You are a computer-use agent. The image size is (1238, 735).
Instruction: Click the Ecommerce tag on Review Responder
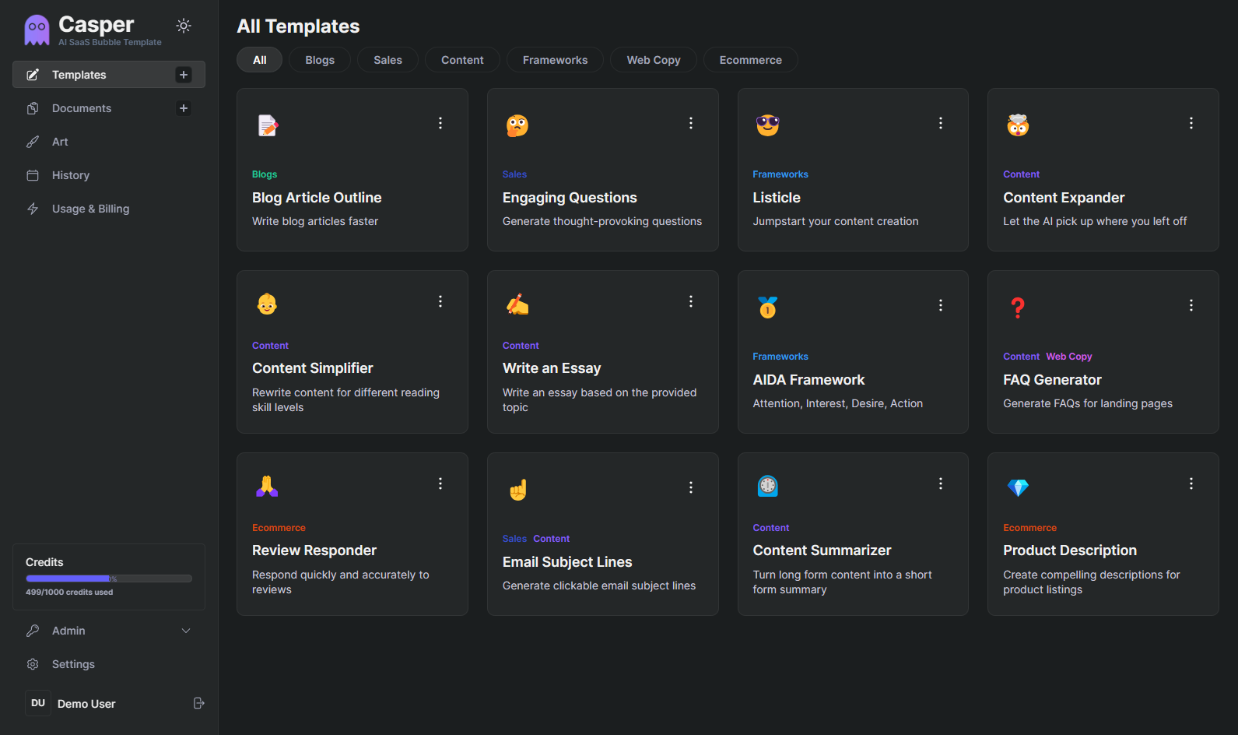(x=279, y=528)
